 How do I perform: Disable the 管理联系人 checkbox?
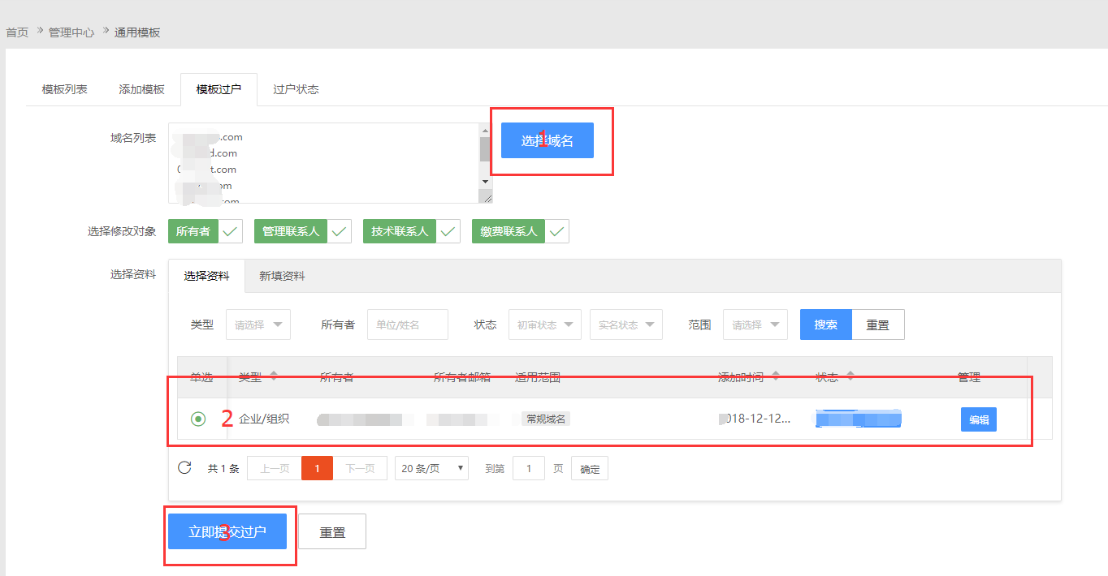point(339,230)
